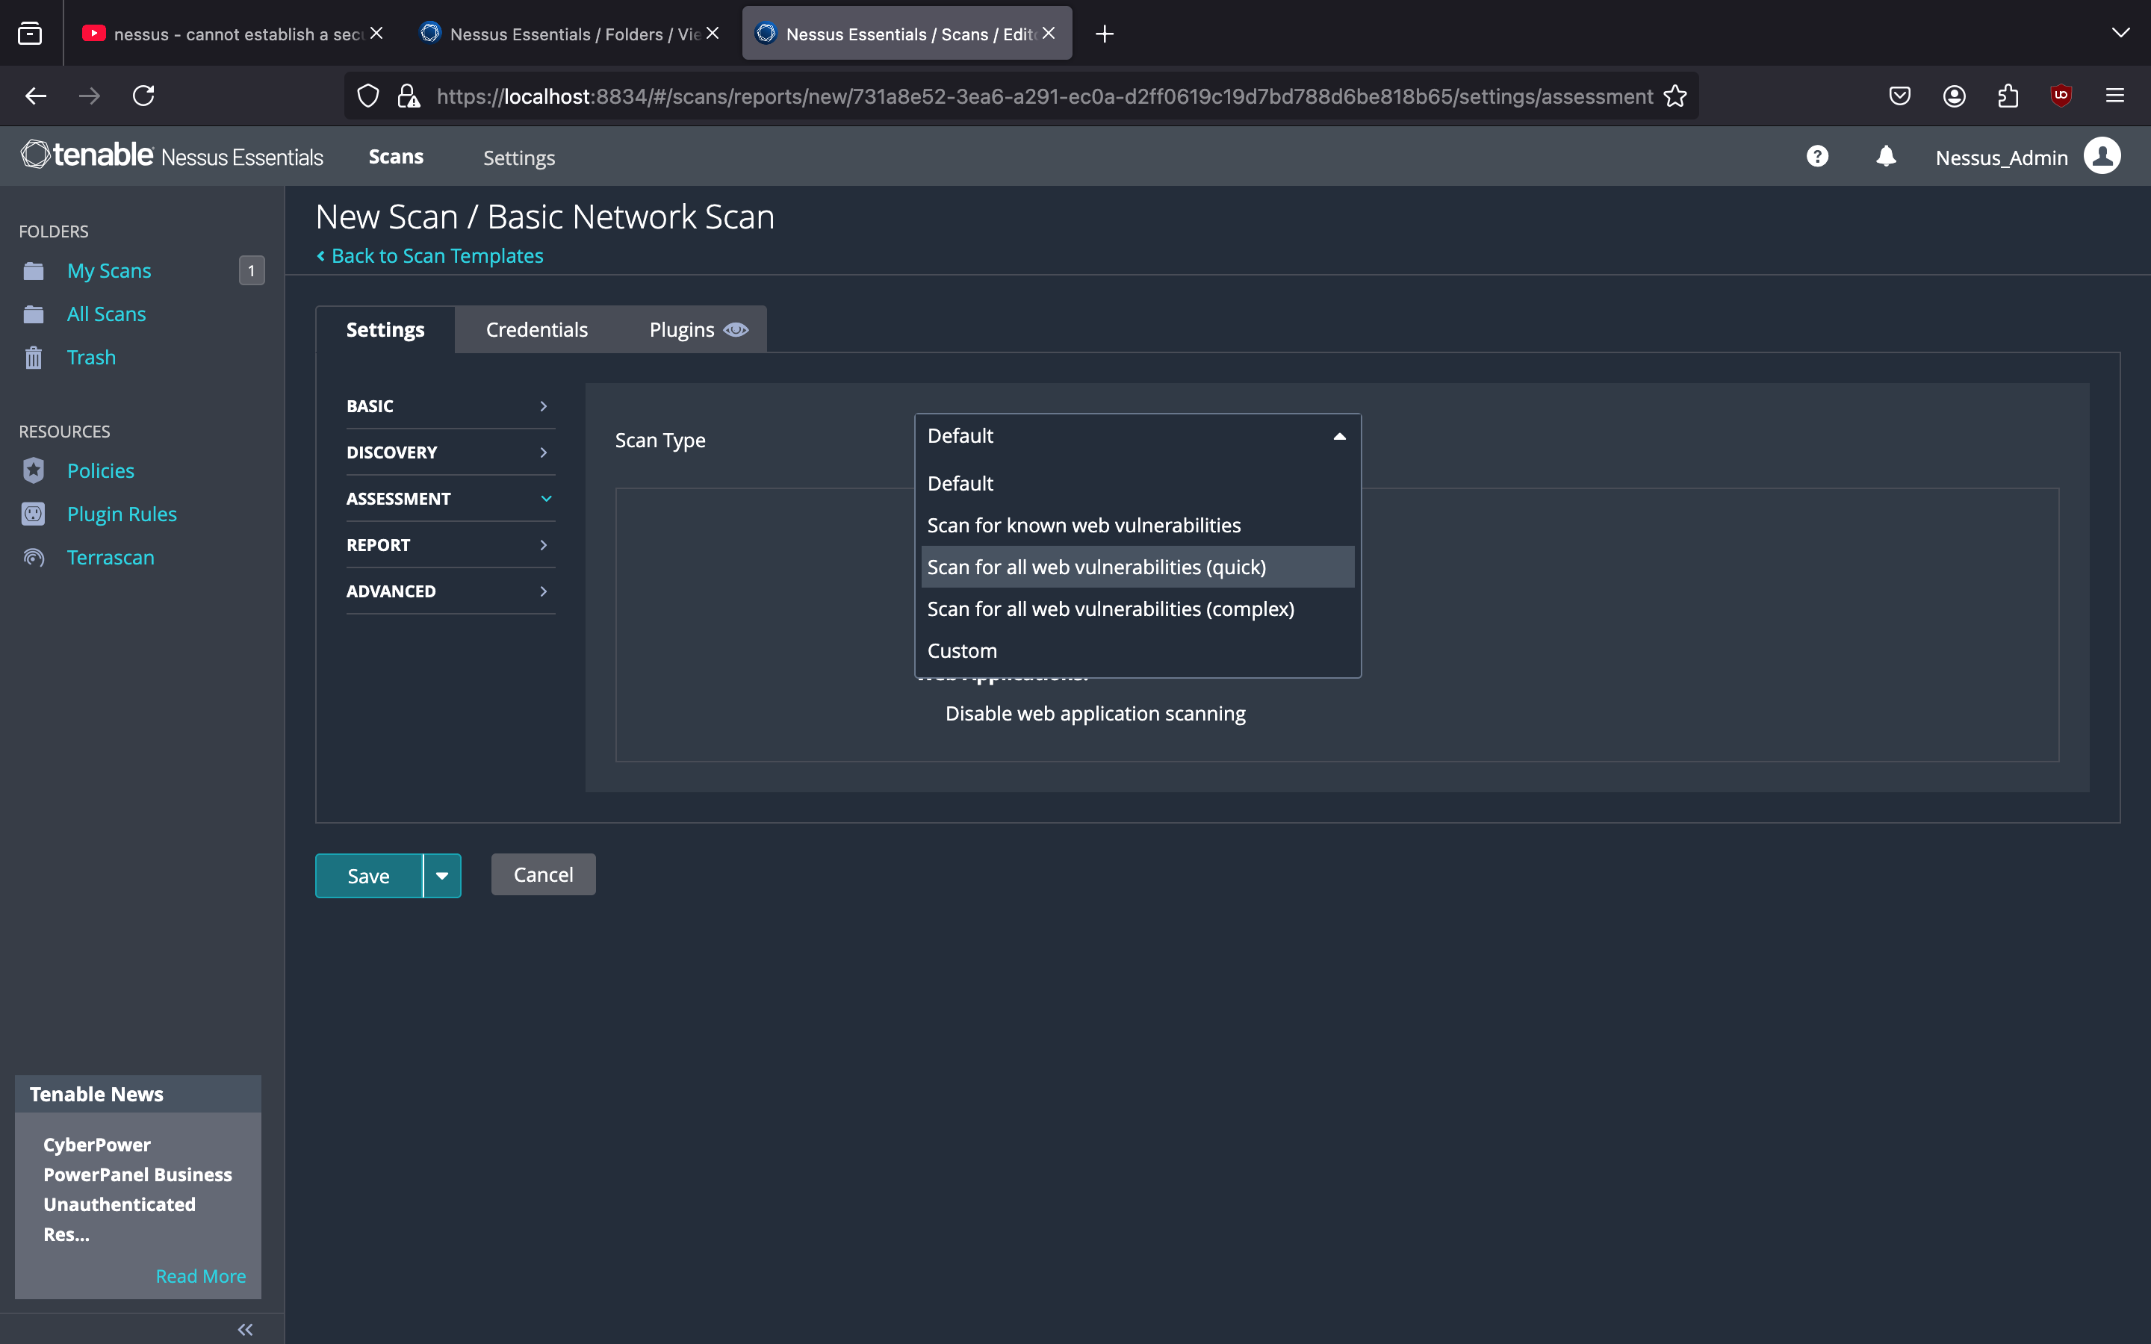Viewport: 2151px width, 1344px height.
Task: Choose the Custom scan type option
Action: [962, 650]
